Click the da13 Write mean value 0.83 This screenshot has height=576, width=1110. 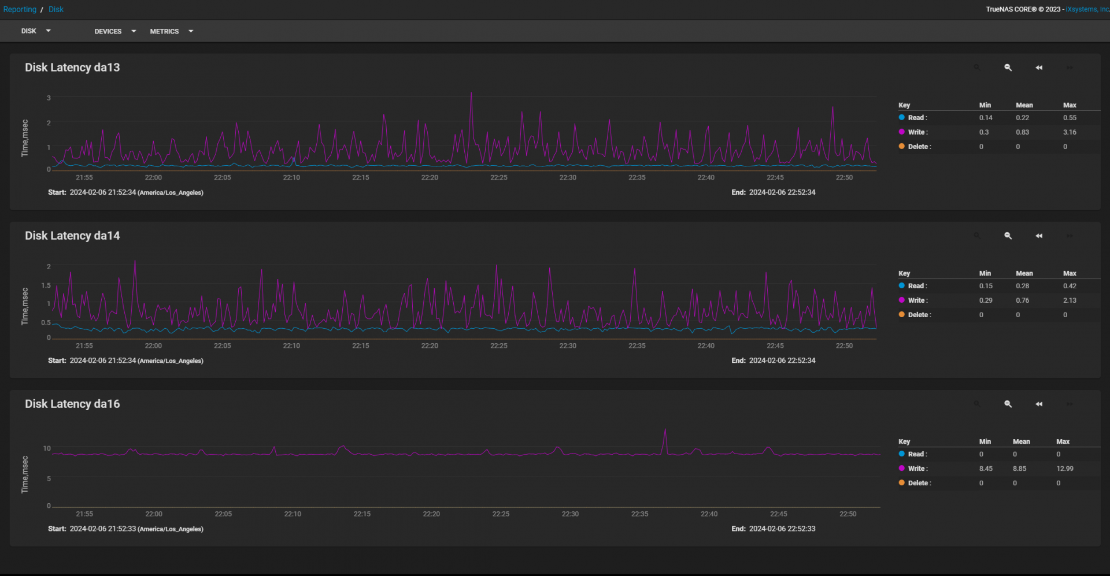(x=1022, y=132)
